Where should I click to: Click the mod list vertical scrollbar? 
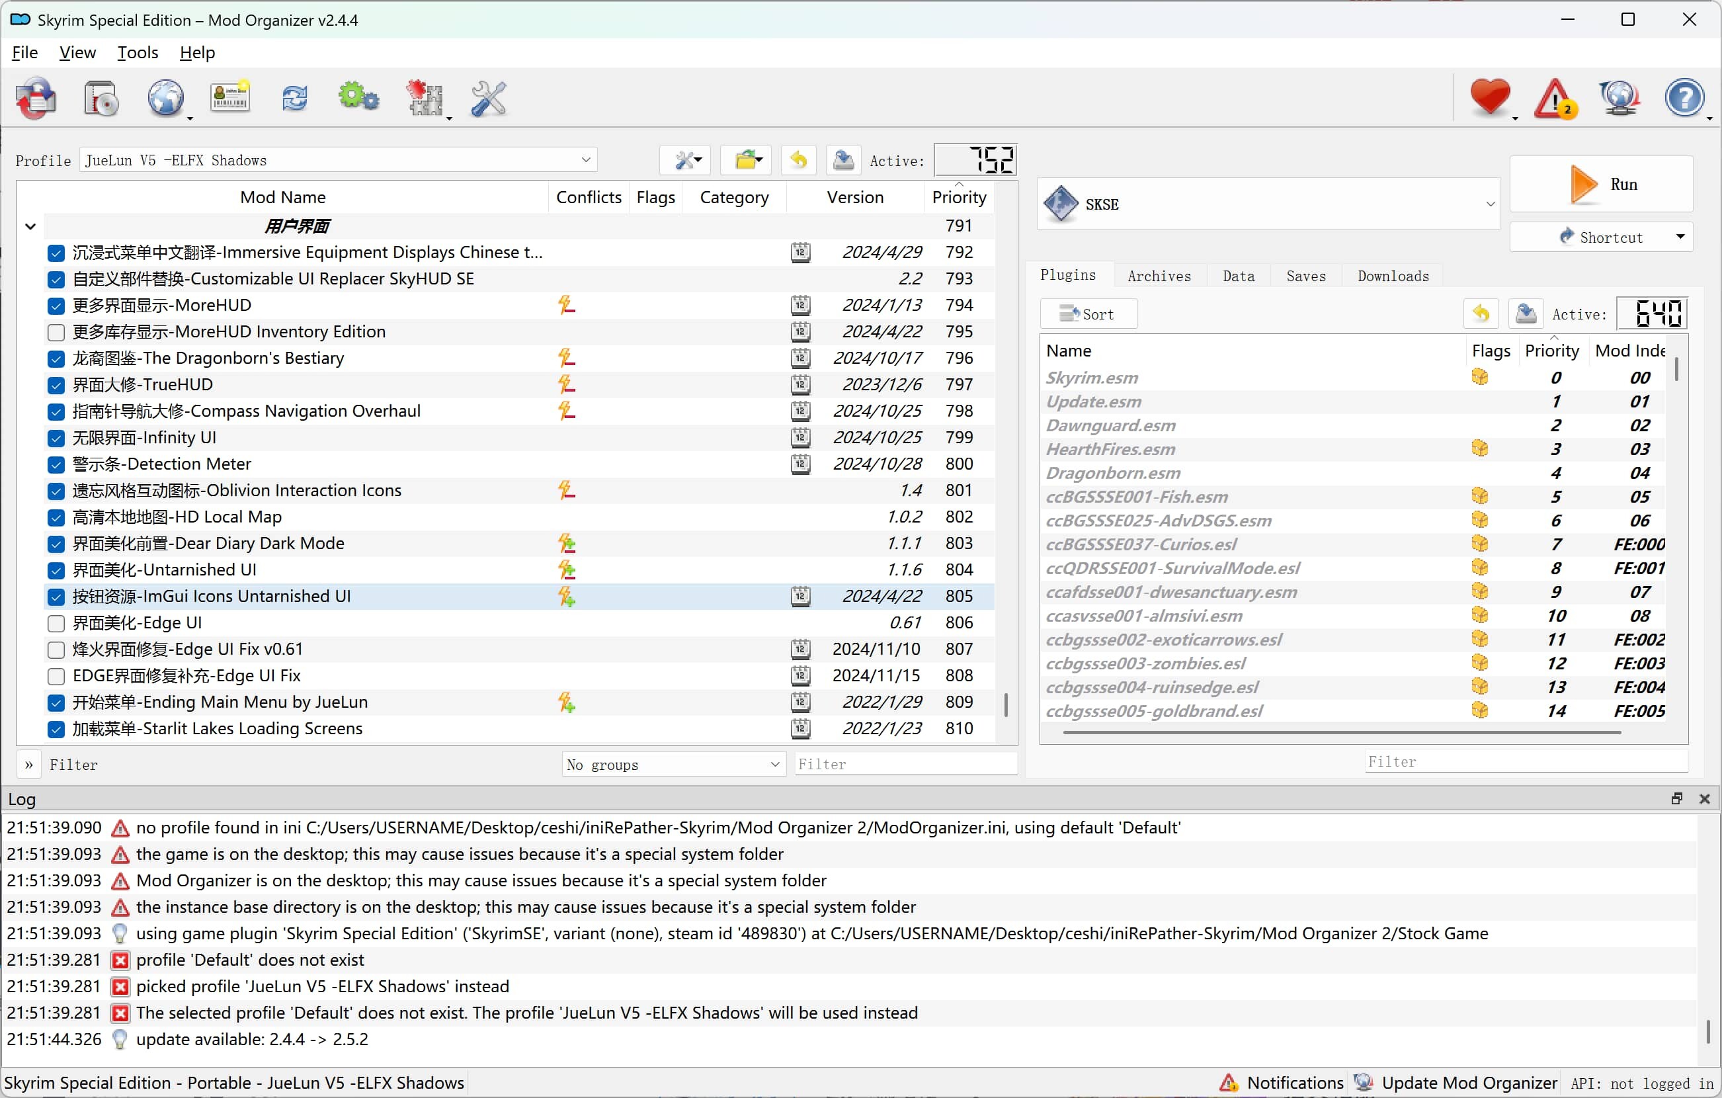point(1006,704)
